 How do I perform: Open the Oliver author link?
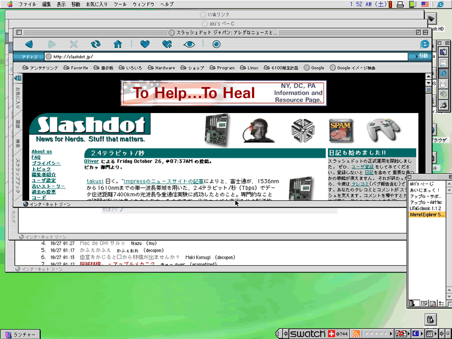pos(92,161)
